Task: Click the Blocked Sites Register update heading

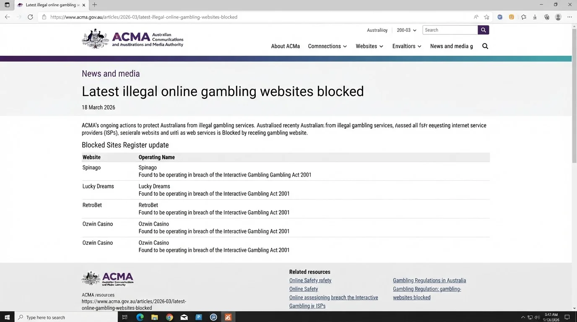Action: (125, 145)
